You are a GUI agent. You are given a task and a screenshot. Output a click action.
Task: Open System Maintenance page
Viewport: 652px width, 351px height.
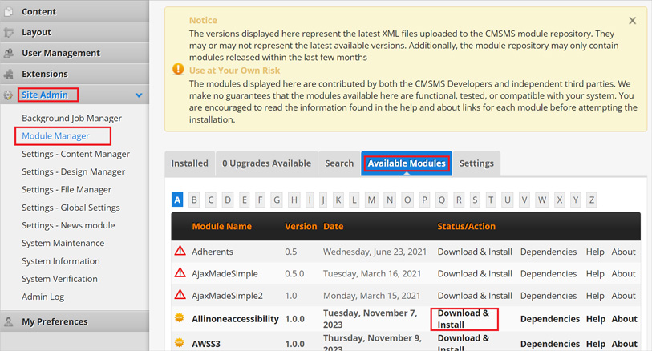(63, 243)
